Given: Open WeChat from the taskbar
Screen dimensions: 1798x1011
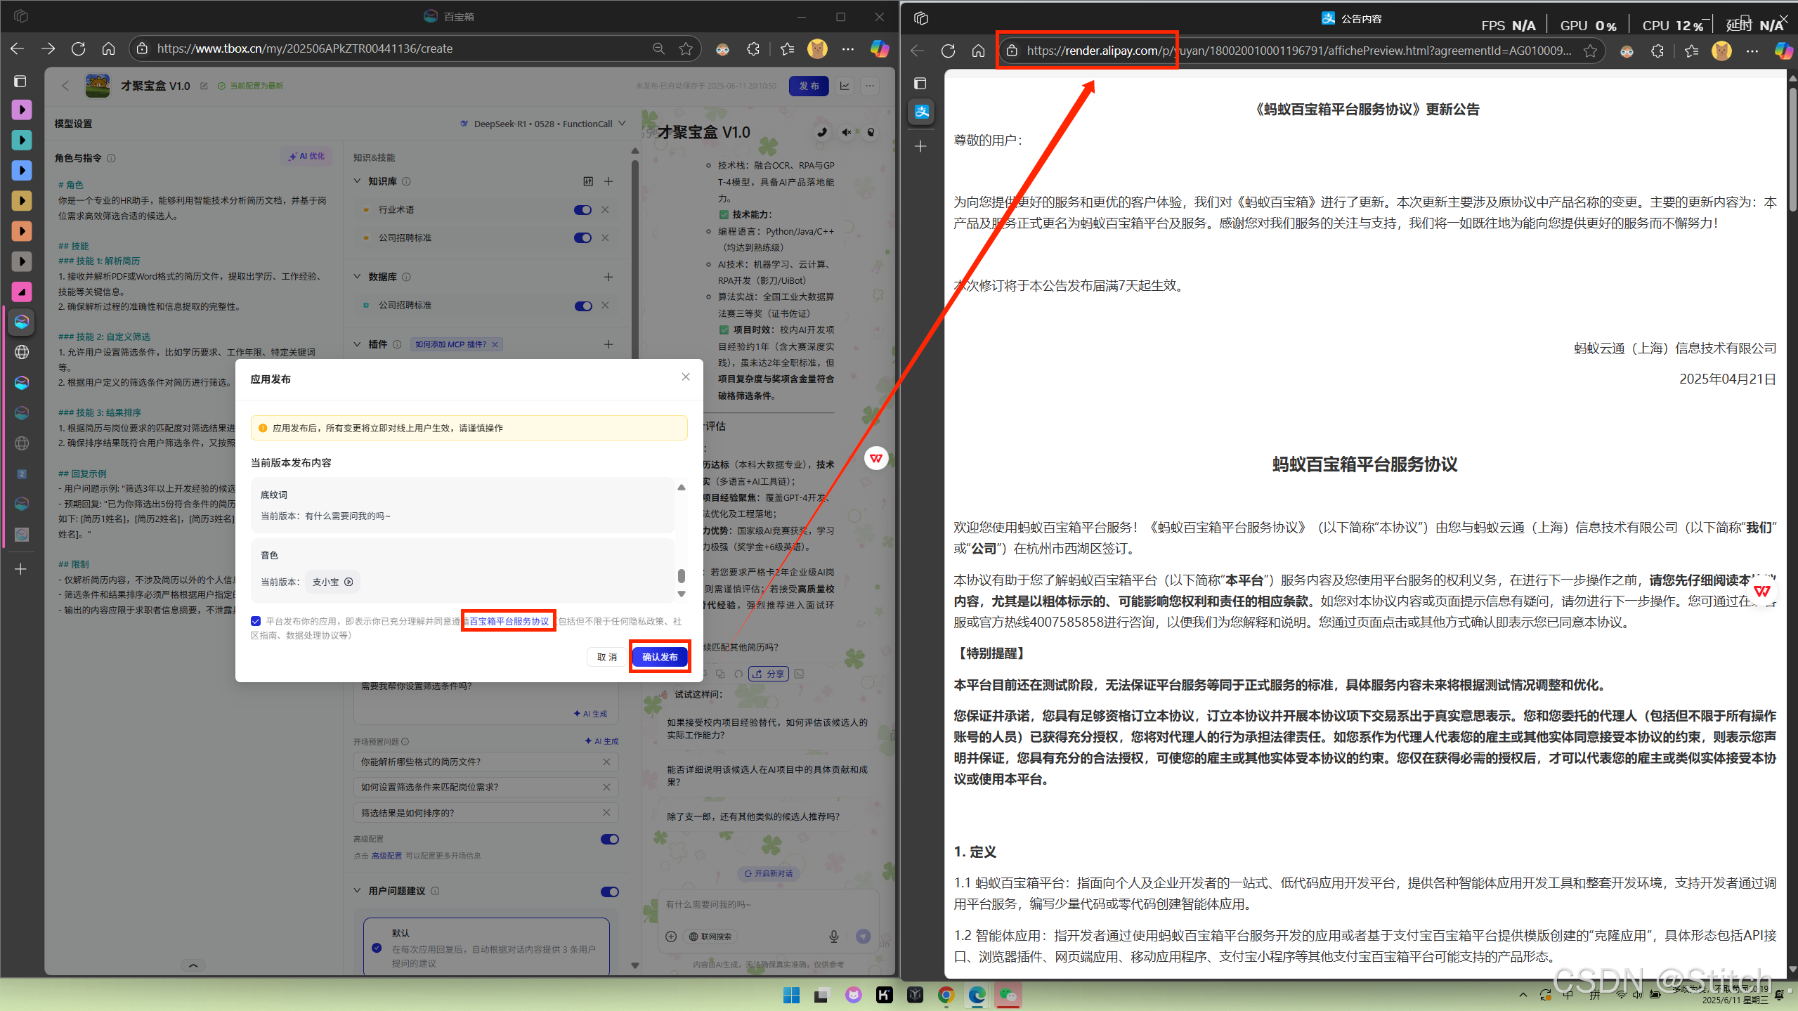Looking at the screenshot, I should coord(1008,995).
